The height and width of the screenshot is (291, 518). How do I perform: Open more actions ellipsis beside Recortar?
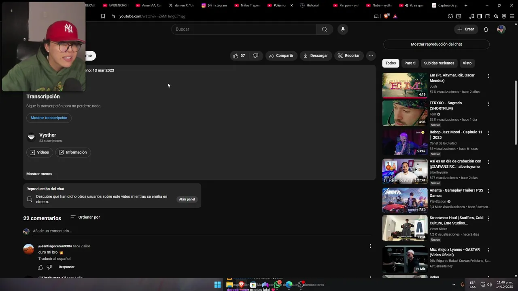371,56
